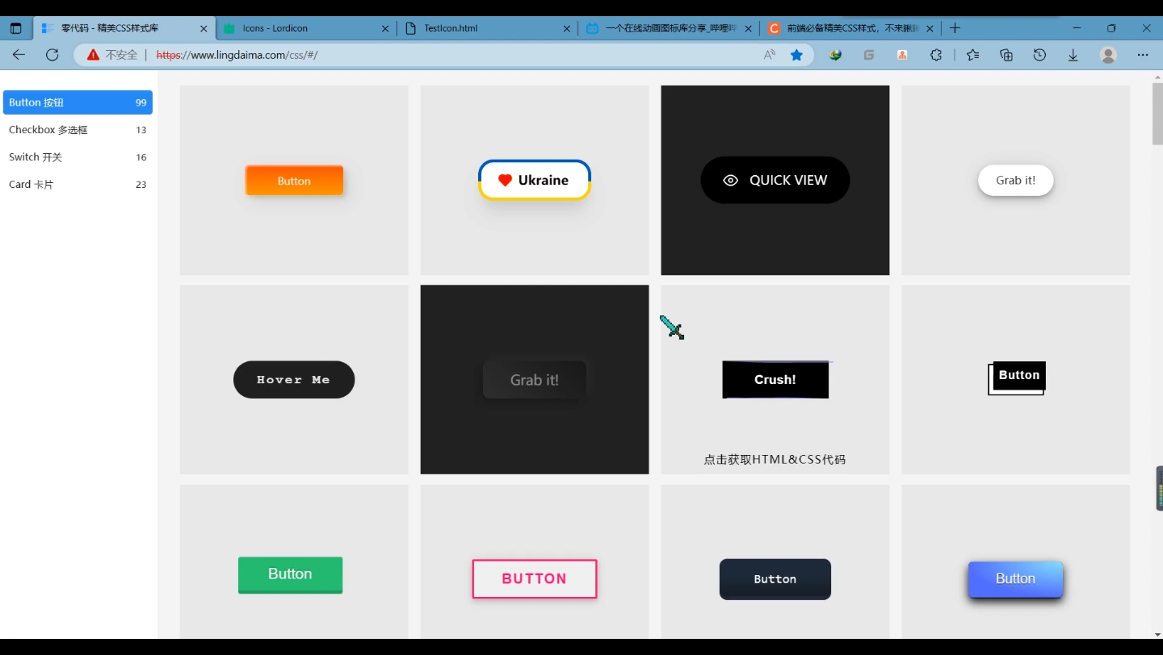Switch to the TestIcon.html tab
The width and height of the screenshot is (1163, 655).
click(x=488, y=28)
